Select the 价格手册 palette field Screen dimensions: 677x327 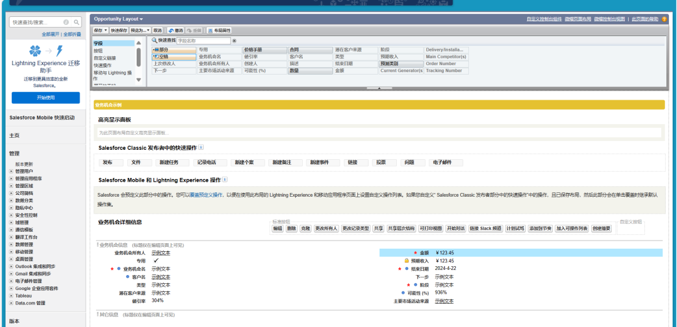265,50
